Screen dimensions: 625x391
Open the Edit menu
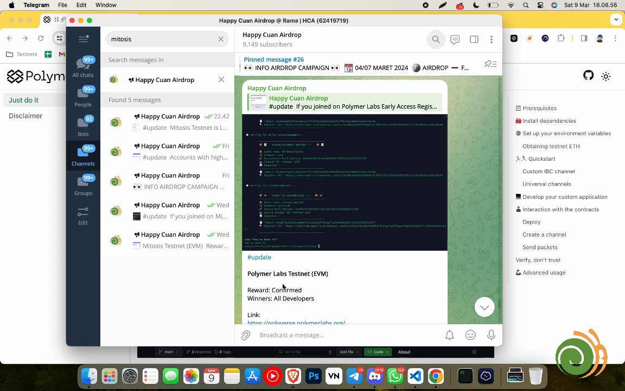pyautogui.click(x=81, y=5)
